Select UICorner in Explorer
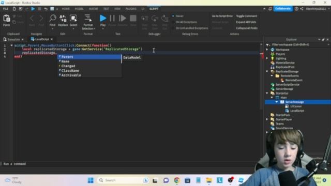This screenshot has height=186, width=331. (296, 106)
